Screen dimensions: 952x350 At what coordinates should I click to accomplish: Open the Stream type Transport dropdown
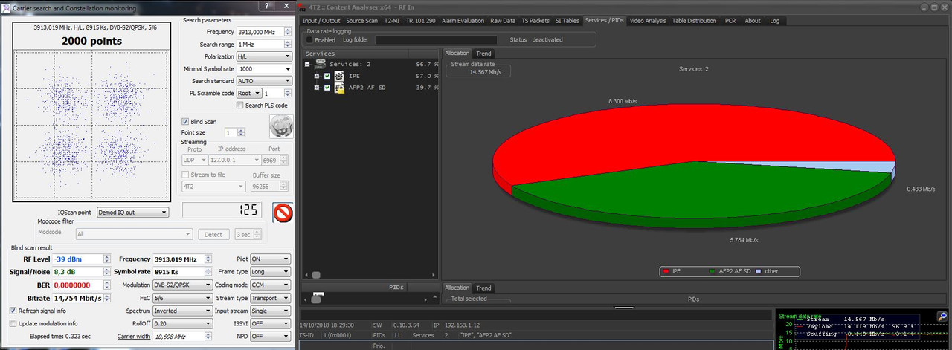[269, 298]
